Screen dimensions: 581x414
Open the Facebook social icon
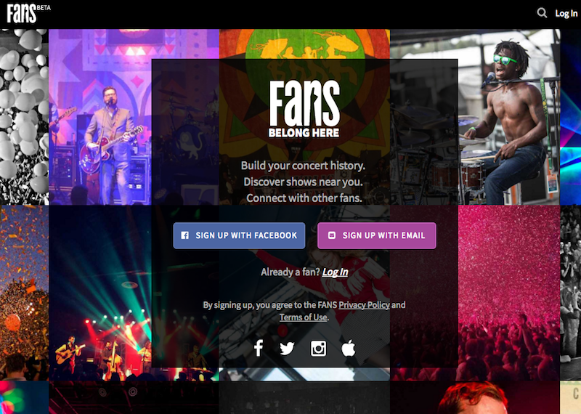click(259, 348)
